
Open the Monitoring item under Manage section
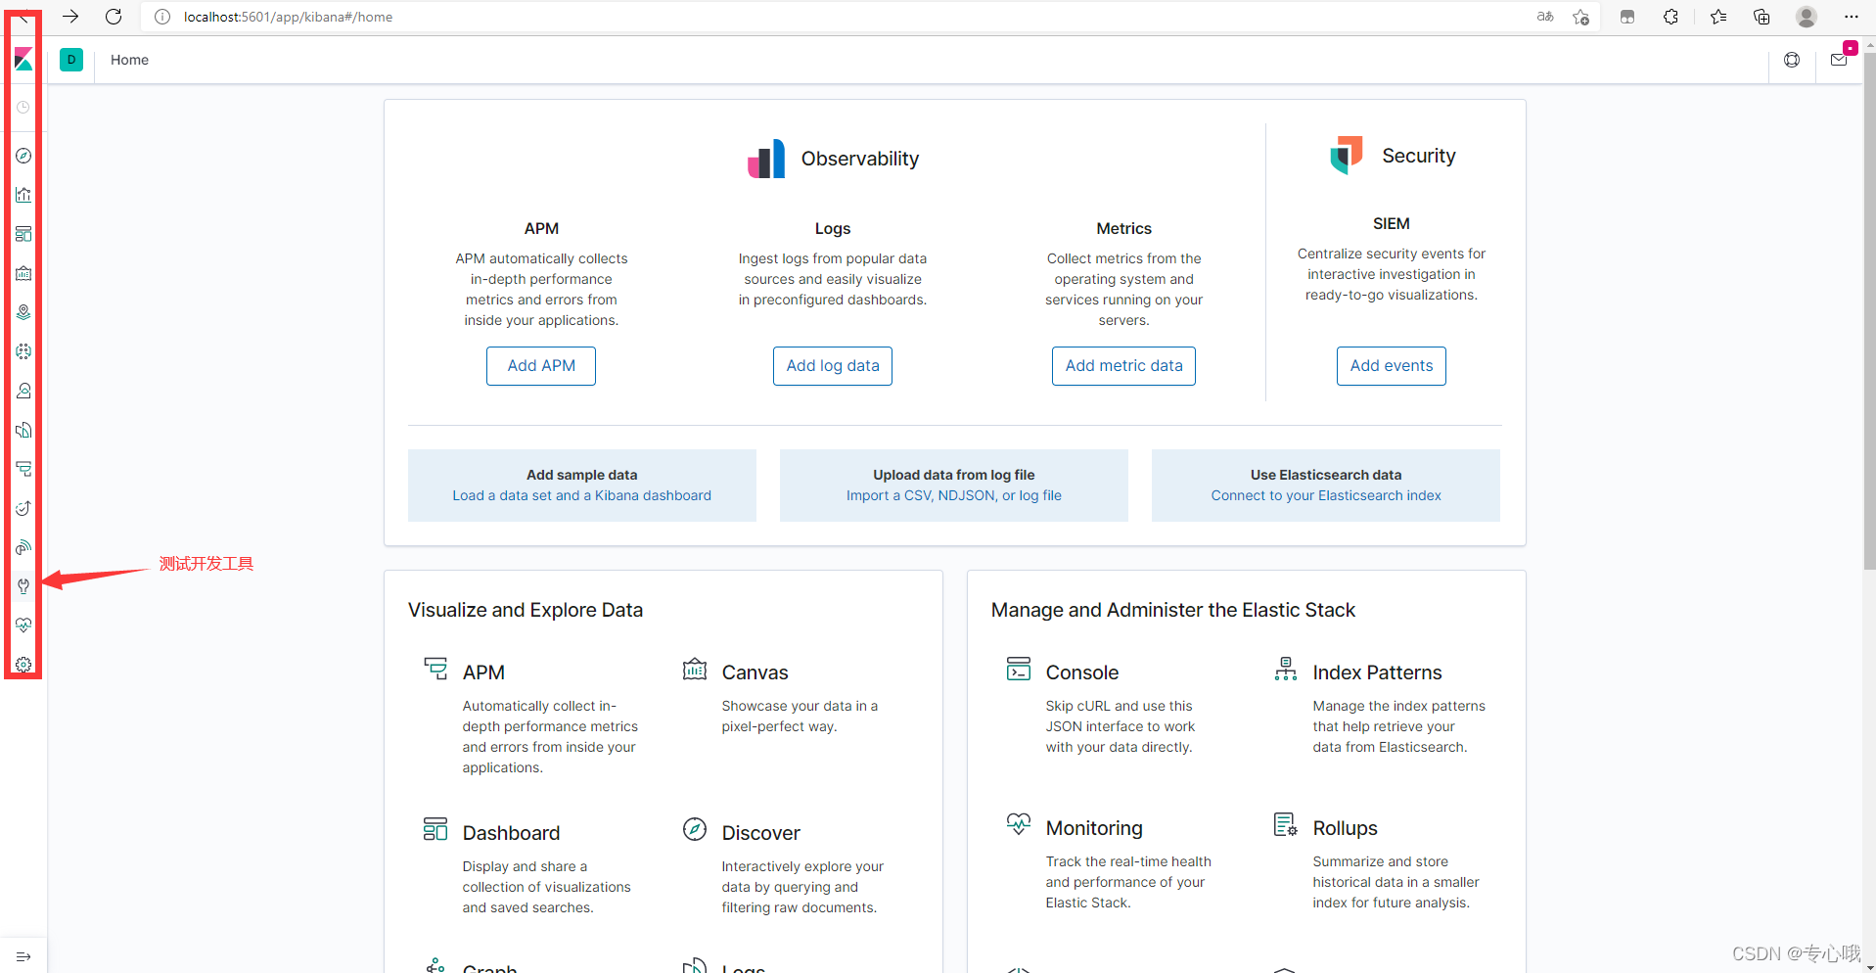click(x=1093, y=828)
